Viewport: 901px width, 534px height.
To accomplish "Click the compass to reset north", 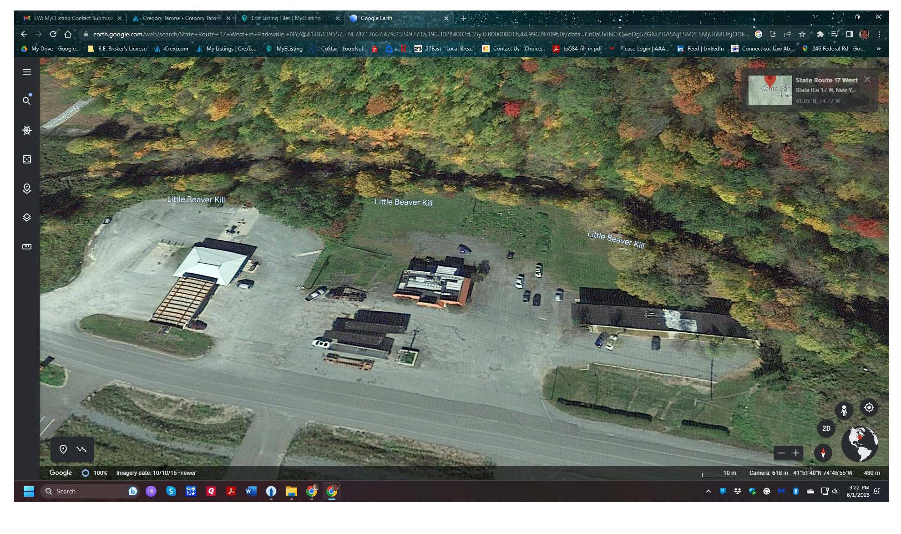I will 823,453.
